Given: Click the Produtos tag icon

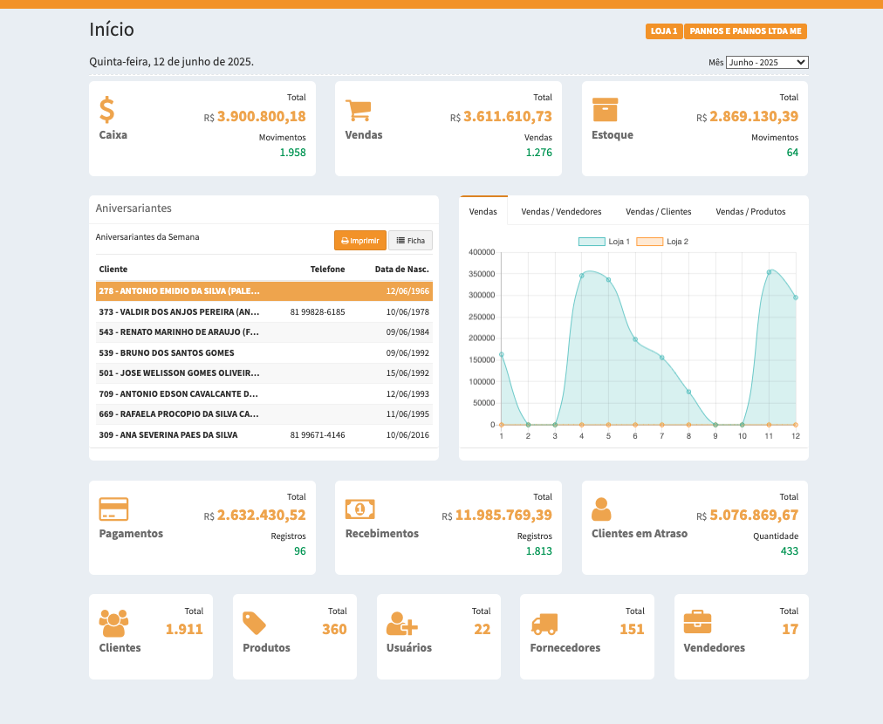Looking at the screenshot, I should pyautogui.click(x=254, y=623).
